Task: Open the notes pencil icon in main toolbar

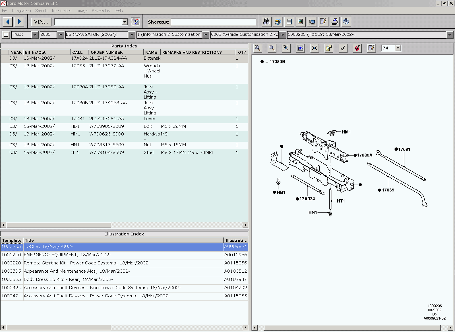Action: (323, 22)
